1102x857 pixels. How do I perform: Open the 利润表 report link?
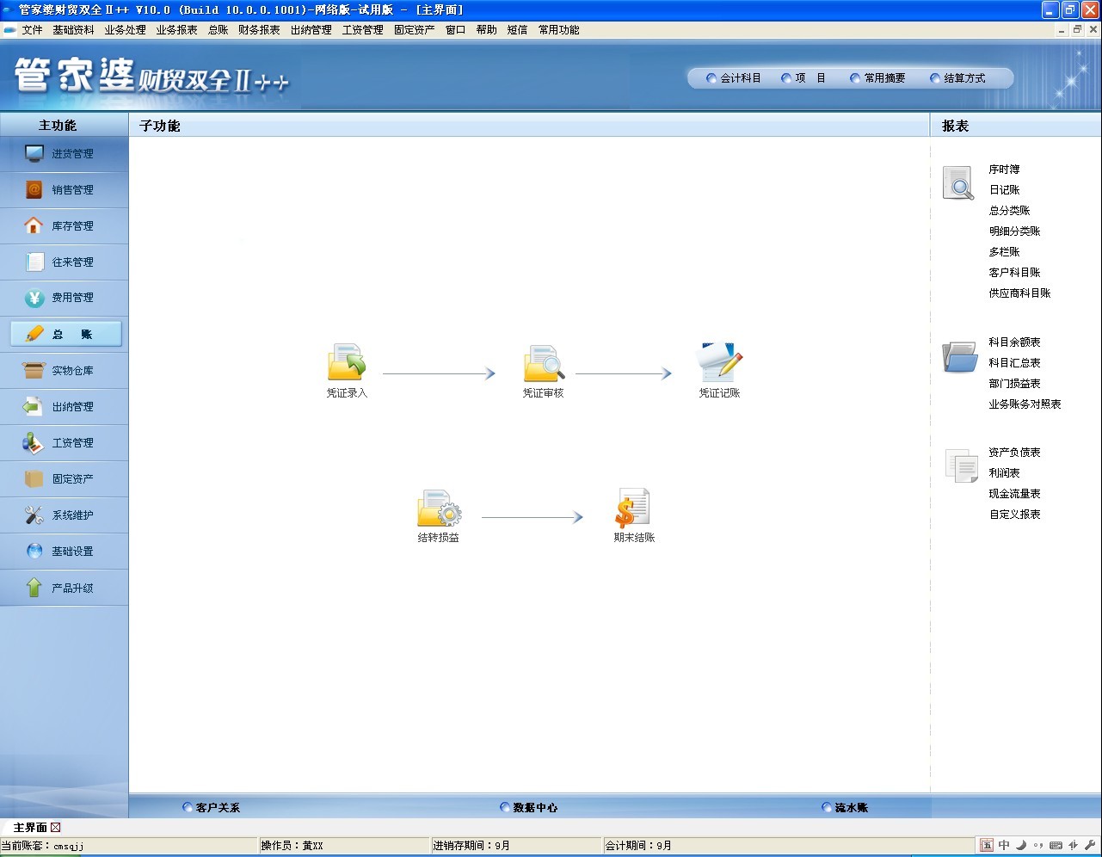click(1004, 473)
